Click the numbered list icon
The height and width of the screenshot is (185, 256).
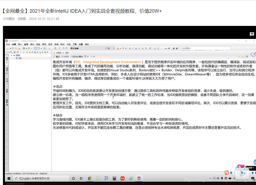point(155,48)
